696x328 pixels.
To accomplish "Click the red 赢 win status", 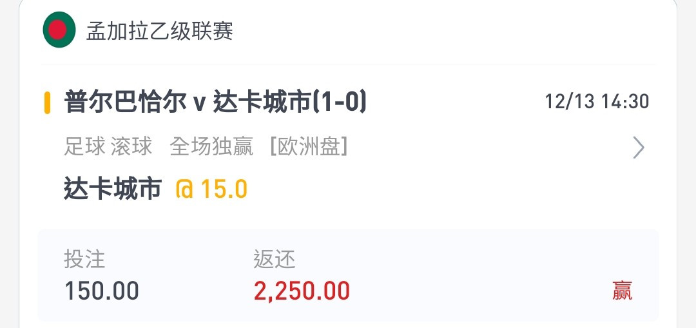I will 622,291.
